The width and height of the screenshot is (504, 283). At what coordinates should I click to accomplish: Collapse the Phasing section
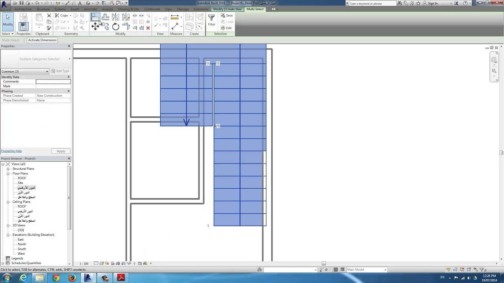click(69, 91)
